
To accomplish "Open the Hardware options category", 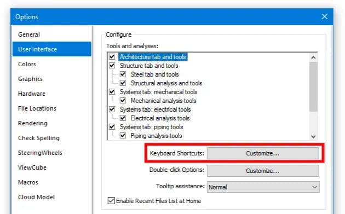I will pyautogui.click(x=52, y=94).
